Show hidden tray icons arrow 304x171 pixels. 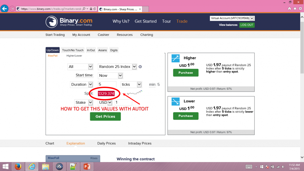(256, 167)
